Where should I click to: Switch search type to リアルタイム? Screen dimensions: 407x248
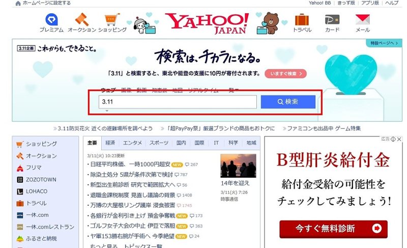pos(202,90)
